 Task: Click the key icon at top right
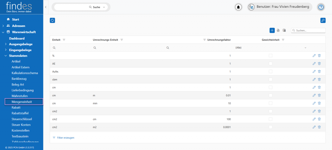coord(323,20)
